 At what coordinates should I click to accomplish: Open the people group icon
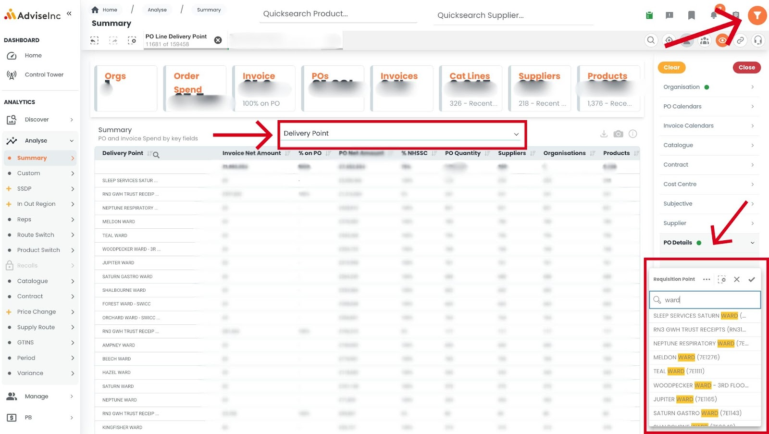coord(705,40)
